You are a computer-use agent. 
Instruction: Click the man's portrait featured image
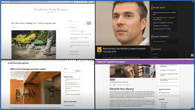122,23
